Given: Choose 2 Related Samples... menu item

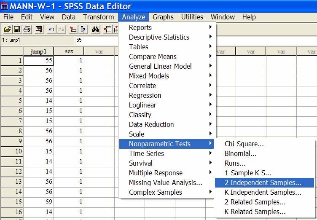Looking at the screenshot, I should pos(264,202).
